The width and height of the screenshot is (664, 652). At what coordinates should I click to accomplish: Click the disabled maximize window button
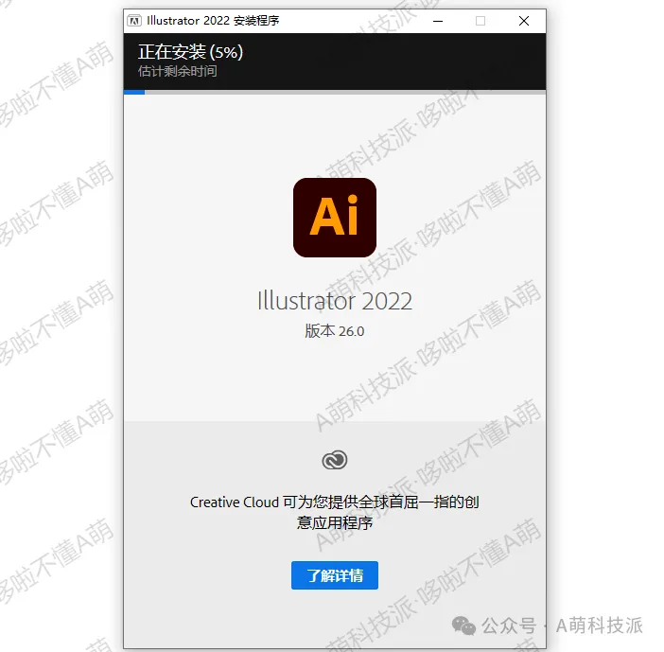pyautogui.click(x=481, y=21)
